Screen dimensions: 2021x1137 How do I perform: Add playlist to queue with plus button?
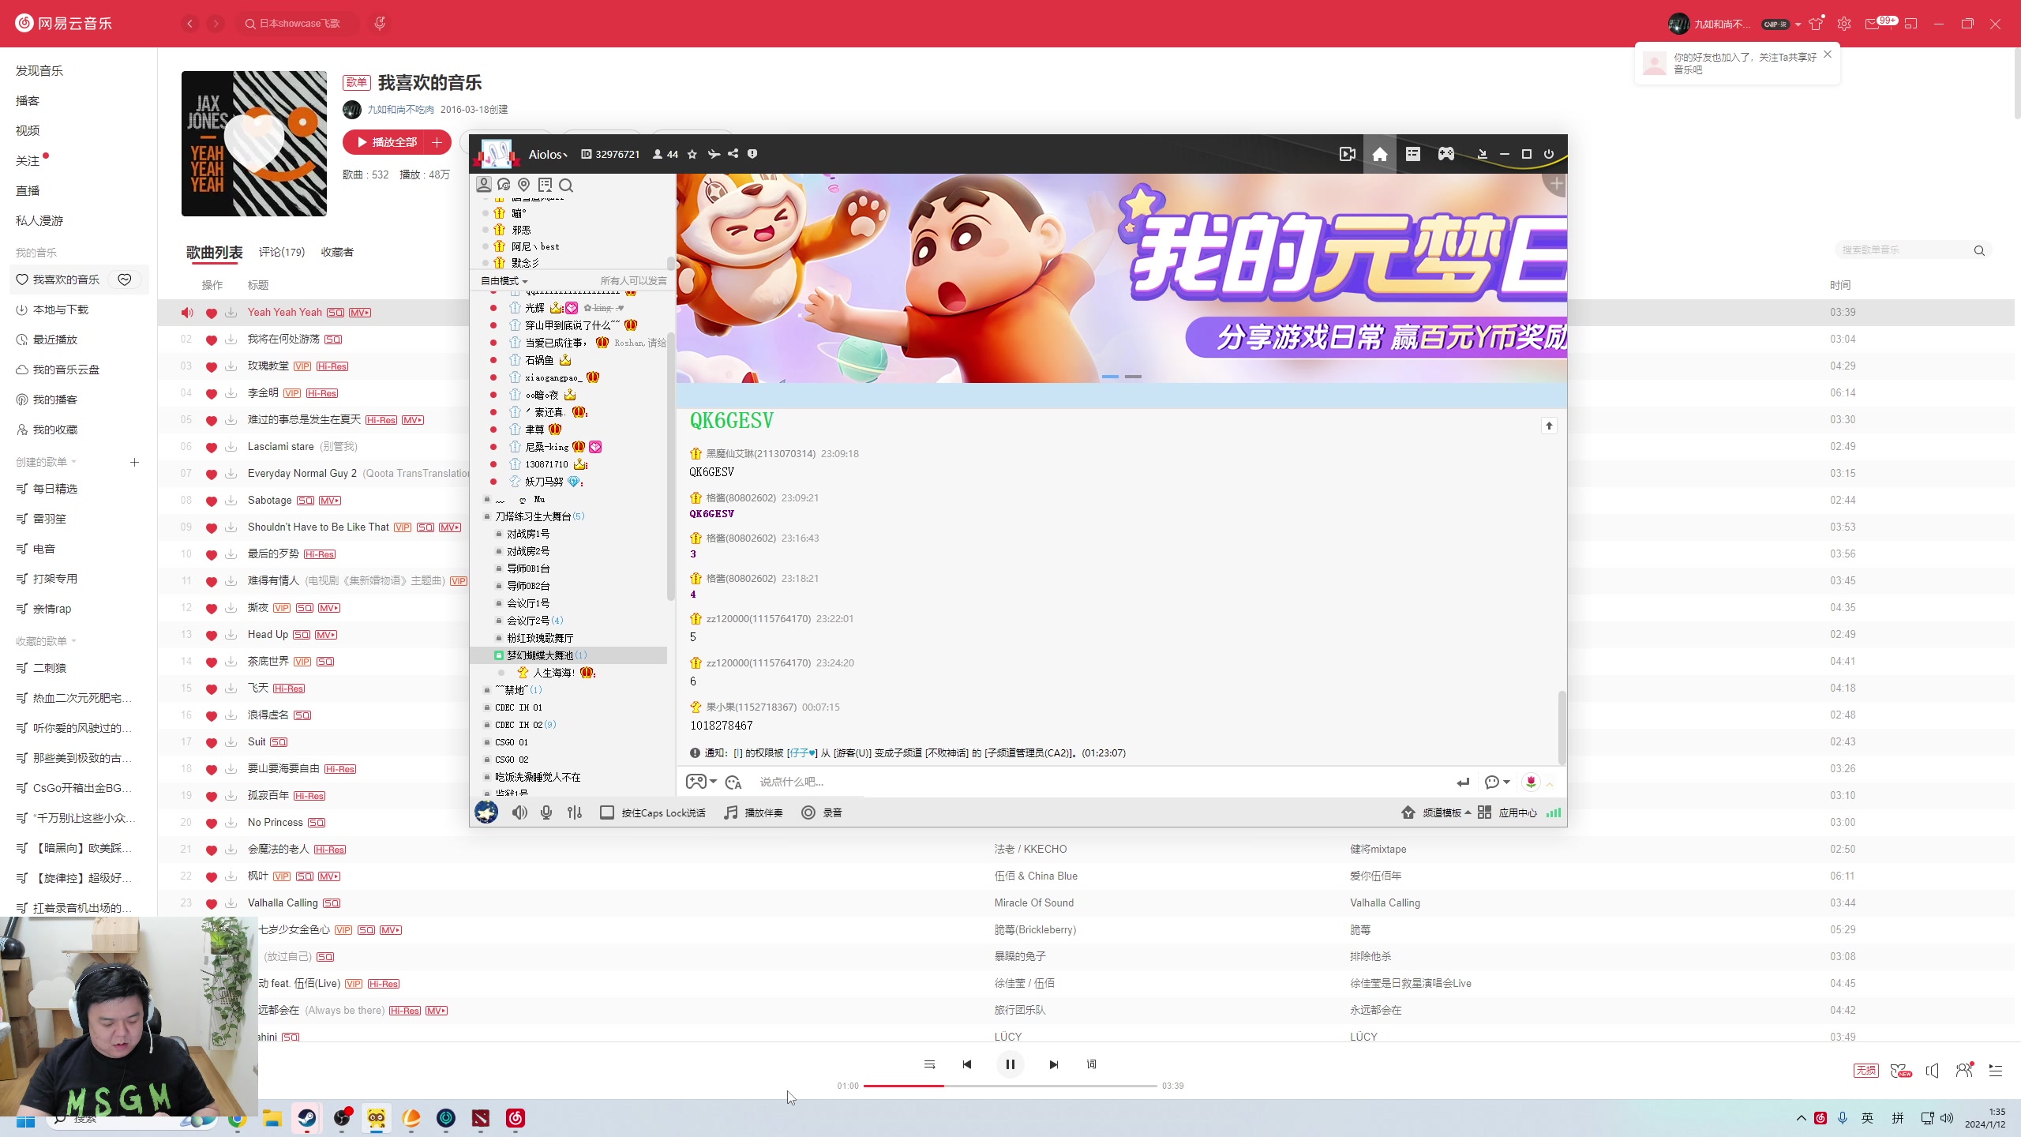[437, 142]
